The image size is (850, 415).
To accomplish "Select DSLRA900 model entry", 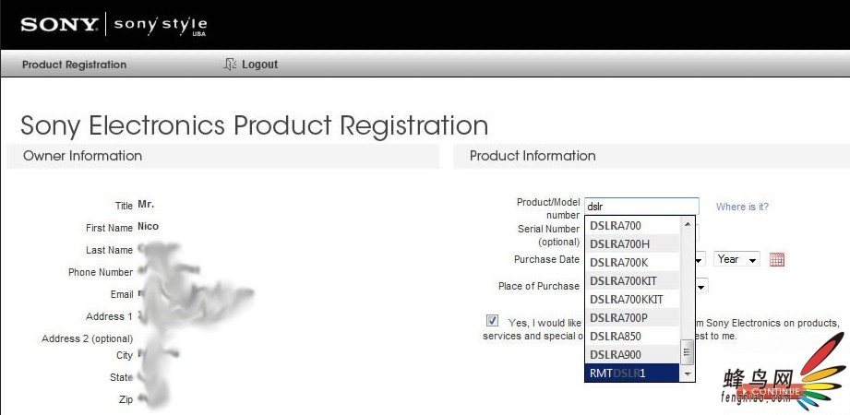I will (x=632, y=354).
